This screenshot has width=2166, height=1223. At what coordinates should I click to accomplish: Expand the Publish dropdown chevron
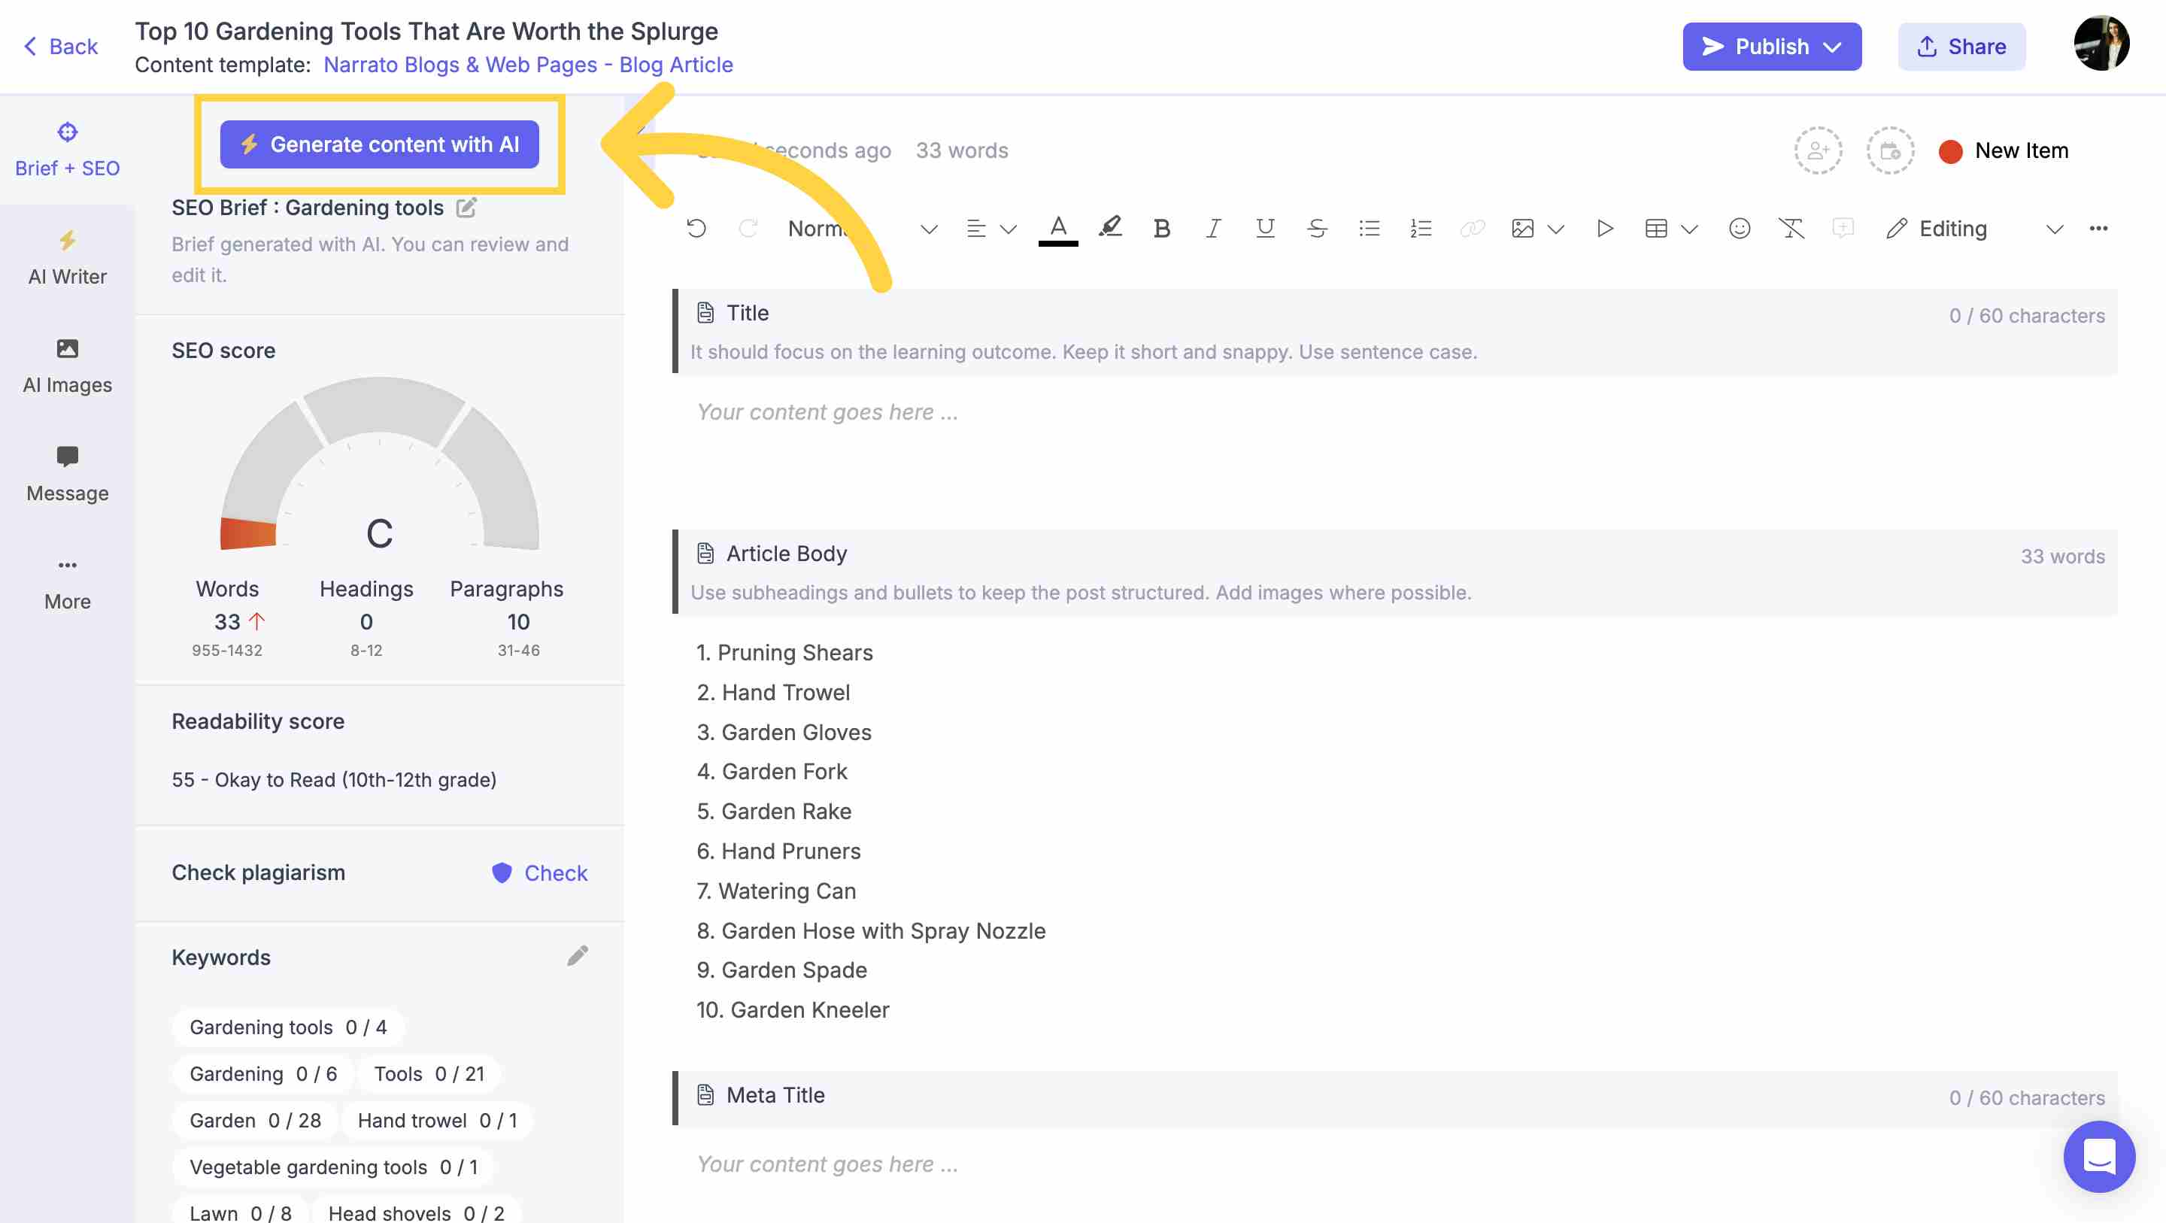click(1832, 47)
